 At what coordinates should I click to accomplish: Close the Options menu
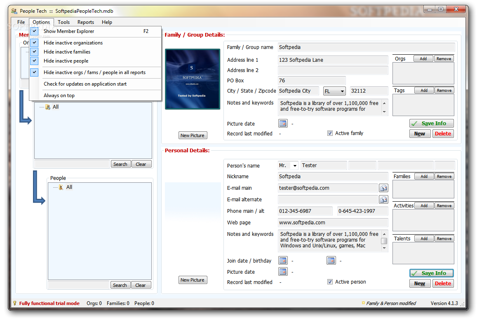click(41, 22)
